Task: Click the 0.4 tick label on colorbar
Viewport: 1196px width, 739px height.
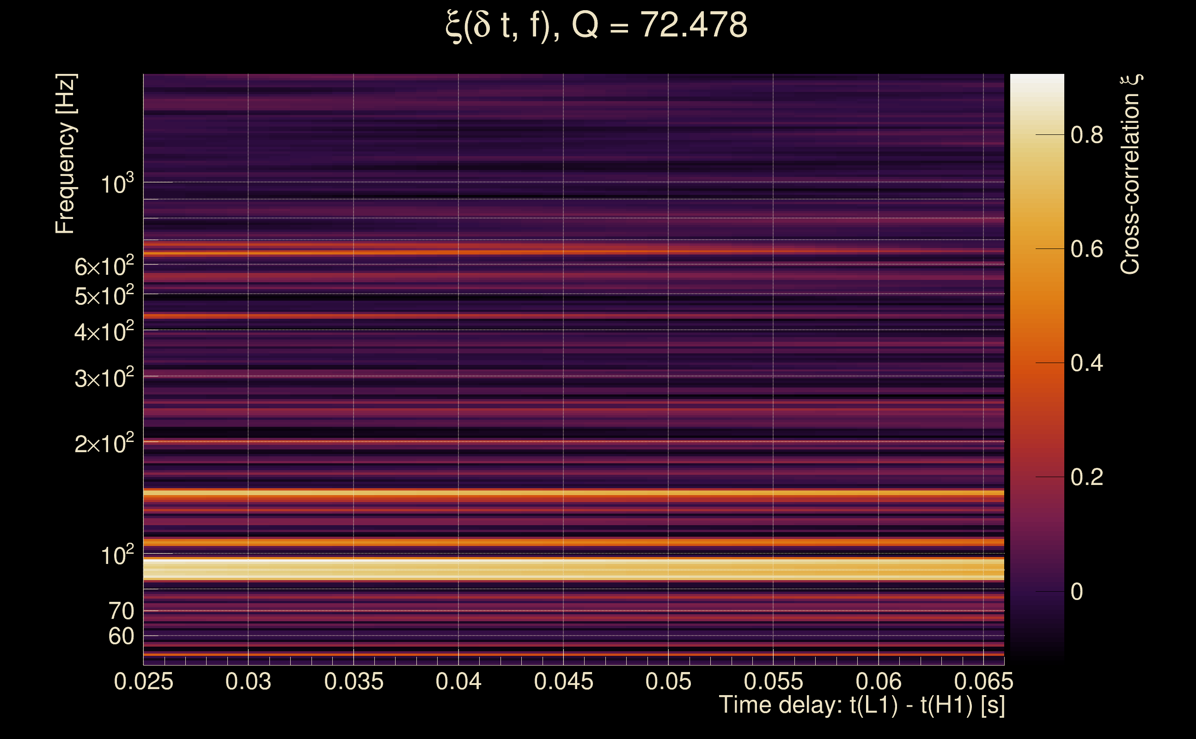Action: pos(1086,363)
